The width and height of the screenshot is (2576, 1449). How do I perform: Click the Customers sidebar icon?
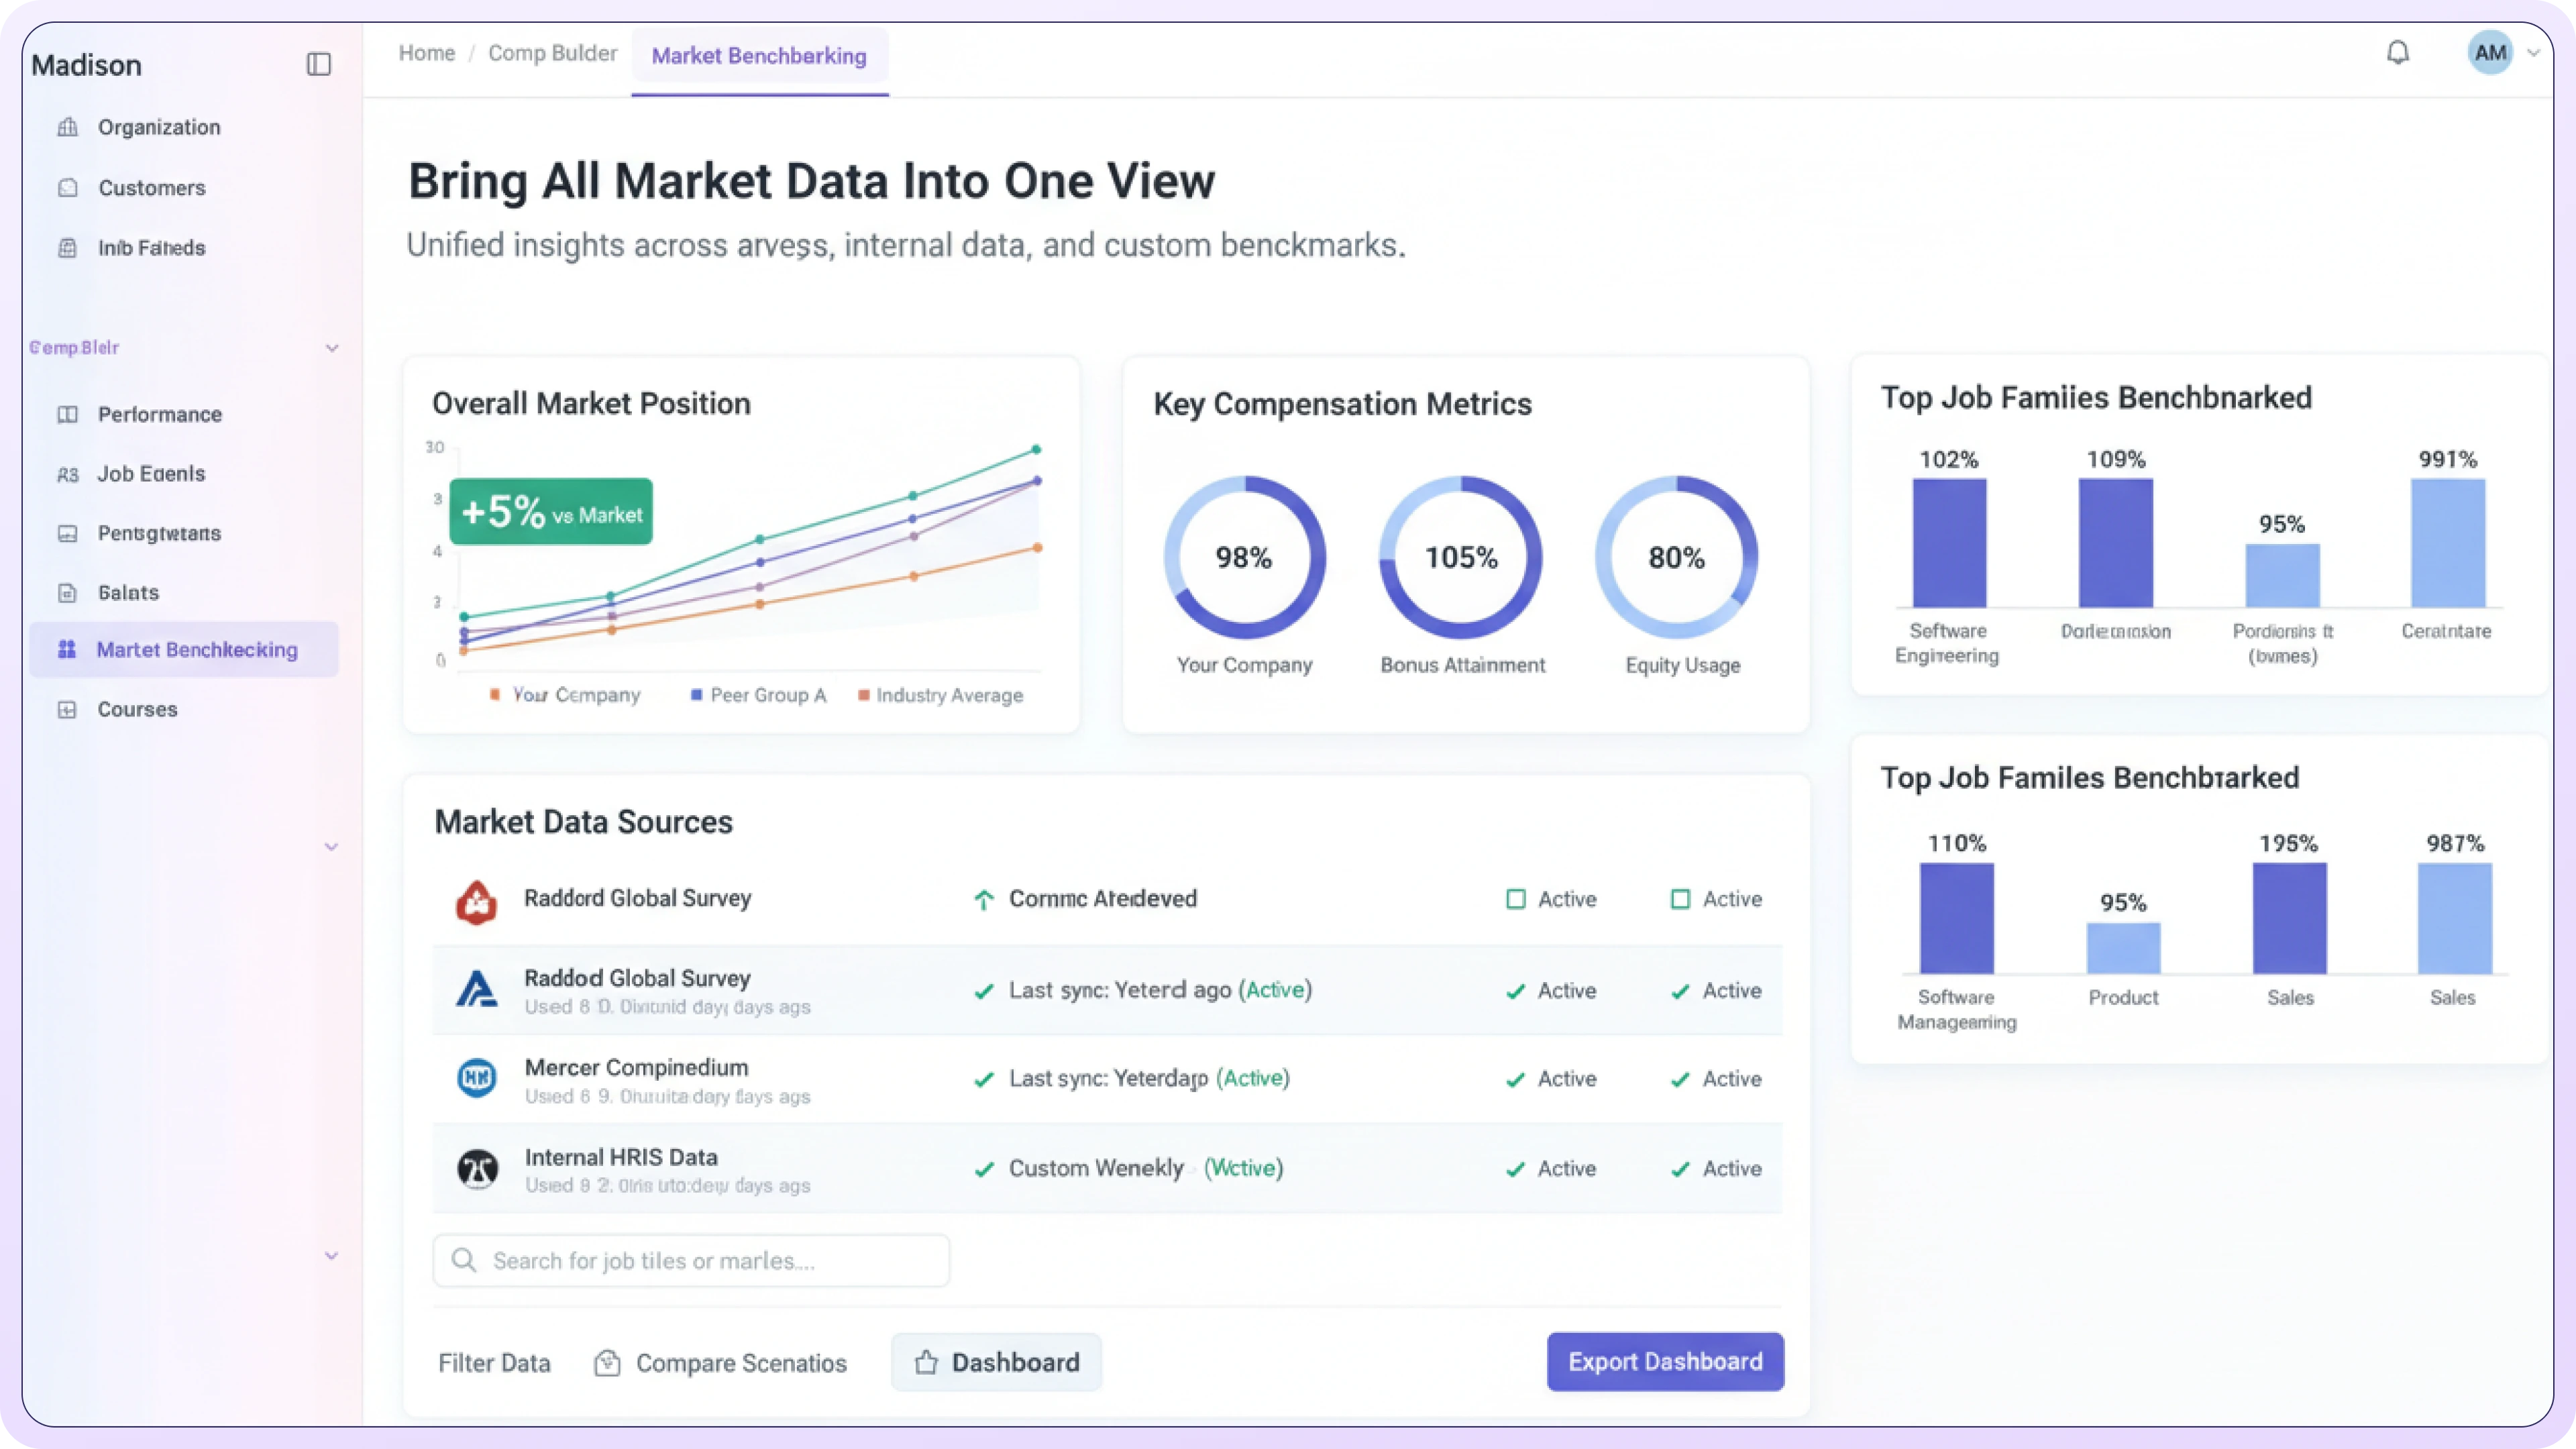pyautogui.click(x=67, y=188)
